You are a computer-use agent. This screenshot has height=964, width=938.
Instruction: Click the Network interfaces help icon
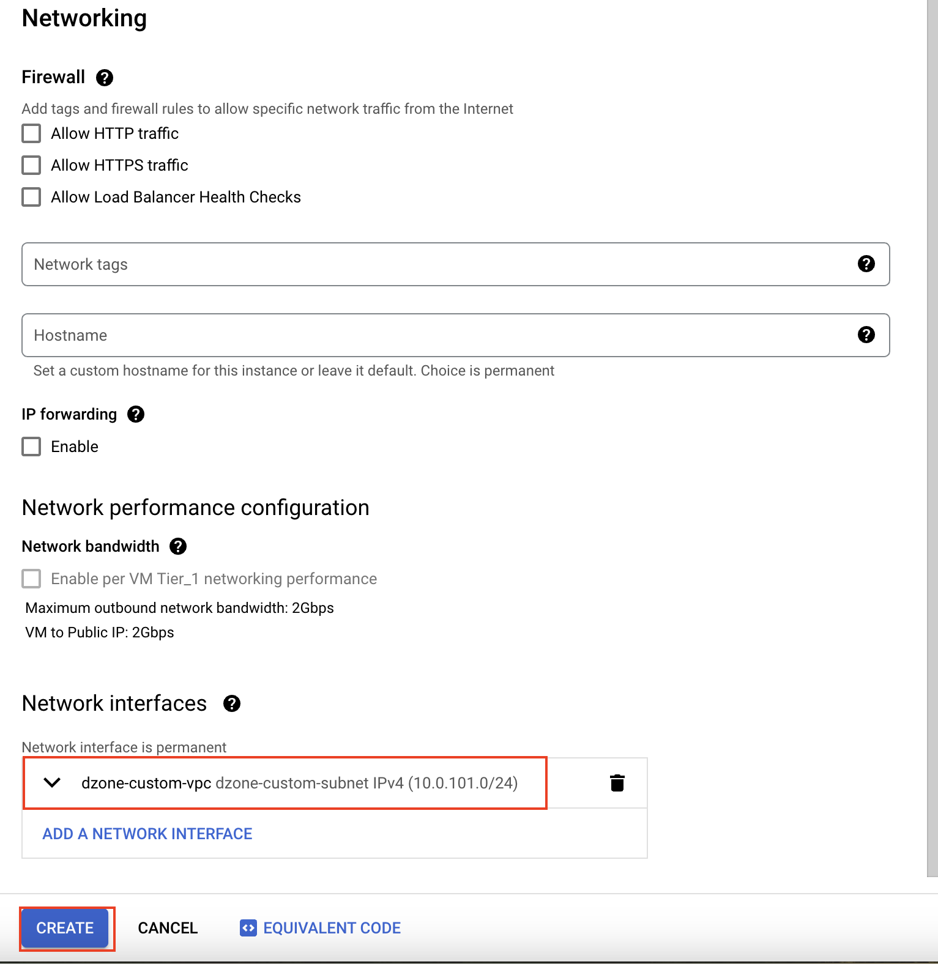pos(232,703)
